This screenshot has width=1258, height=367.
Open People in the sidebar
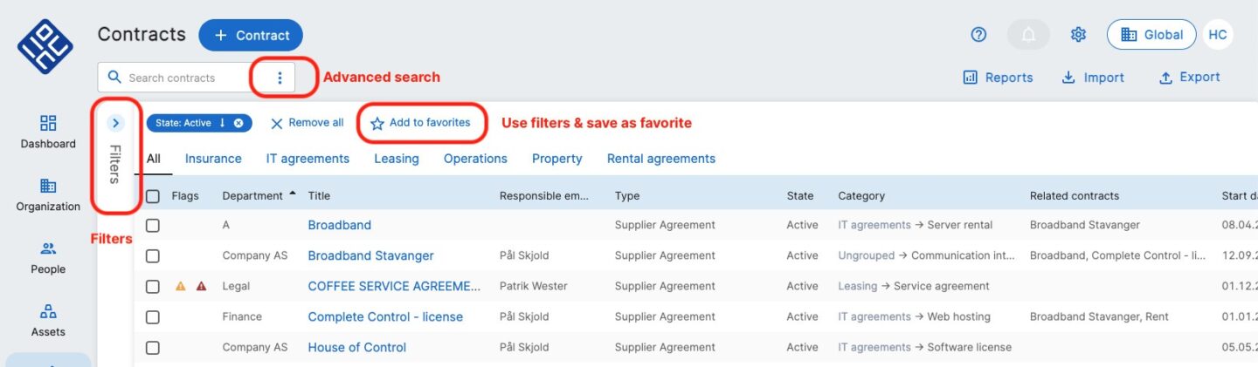48,257
